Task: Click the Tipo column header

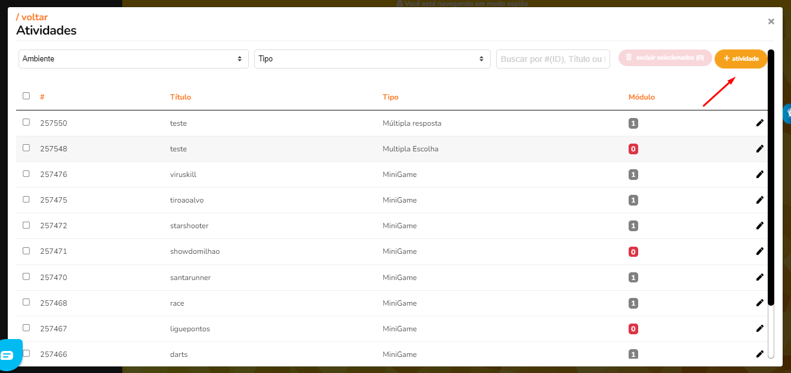Action: click(390, 97)
